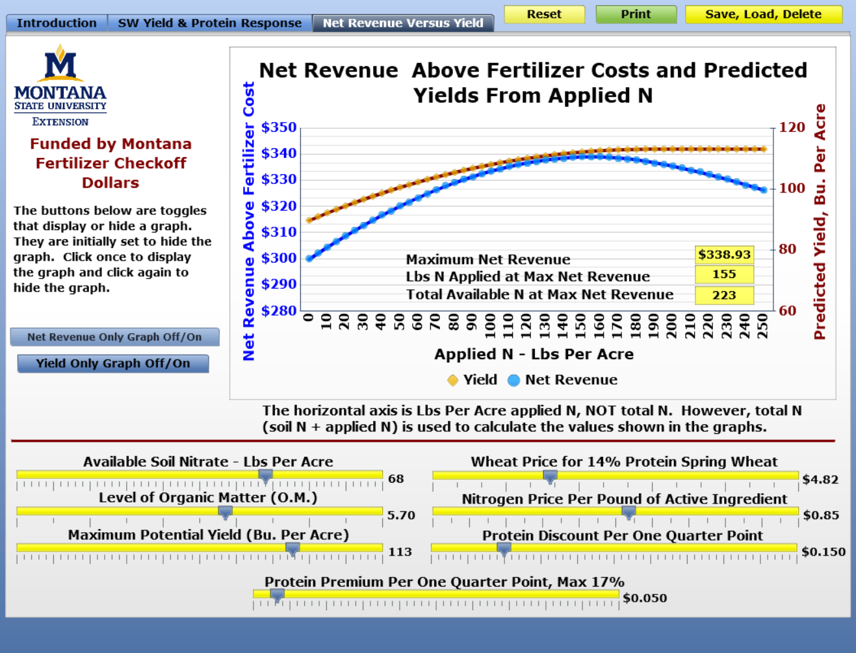This screenshot has height=653, width=856.
Task: Click the Funded by Montana Fertilizer Checkoff text
Action: click(110, 163)
